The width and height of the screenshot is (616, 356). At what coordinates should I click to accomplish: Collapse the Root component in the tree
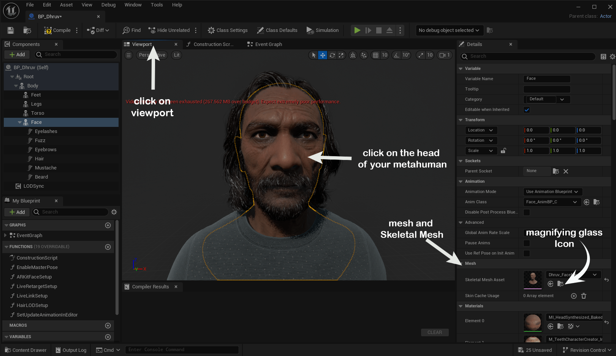pyautogui.click(x=12, y=77)
